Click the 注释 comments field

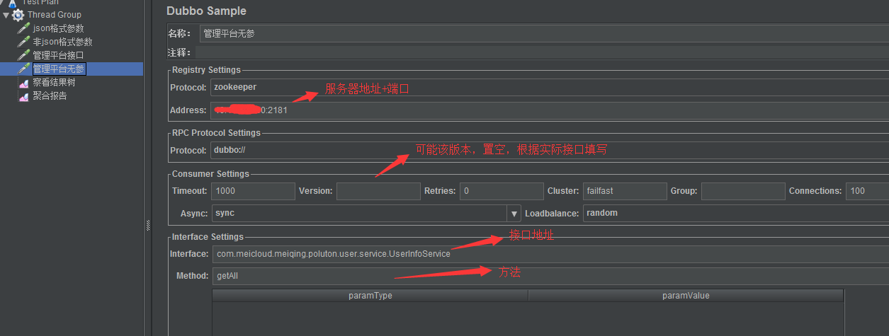coord(542,52)
